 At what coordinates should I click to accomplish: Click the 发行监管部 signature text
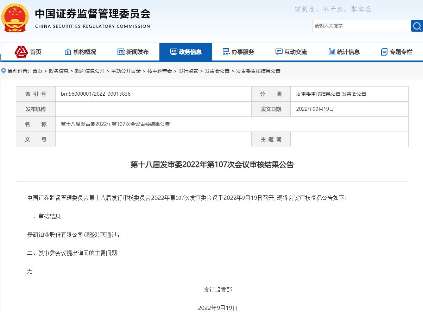click(218, 289)
